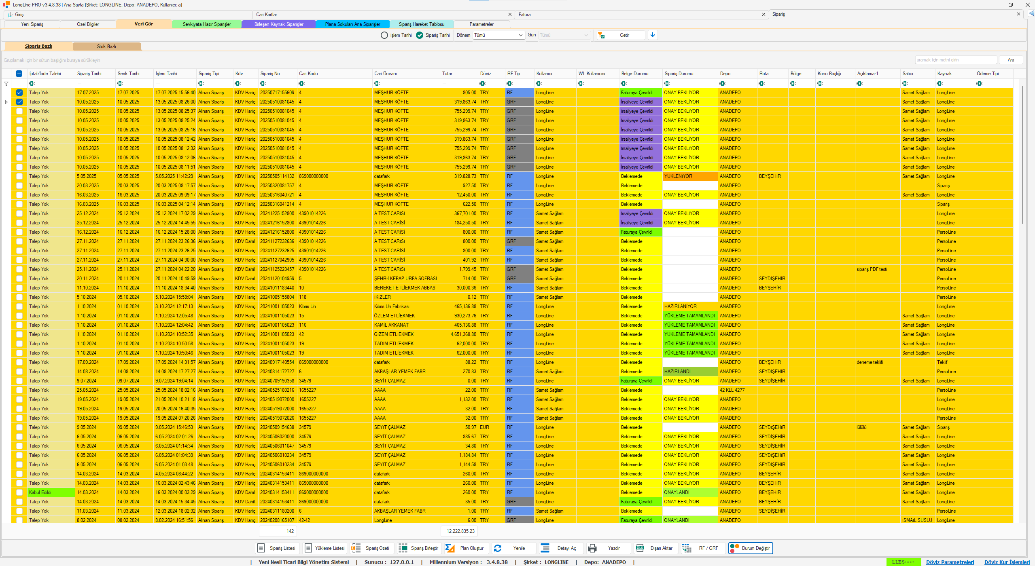Click the Giriş tab chart icon
This screenshot has height=566, width=1035.
tap(11, 15)
